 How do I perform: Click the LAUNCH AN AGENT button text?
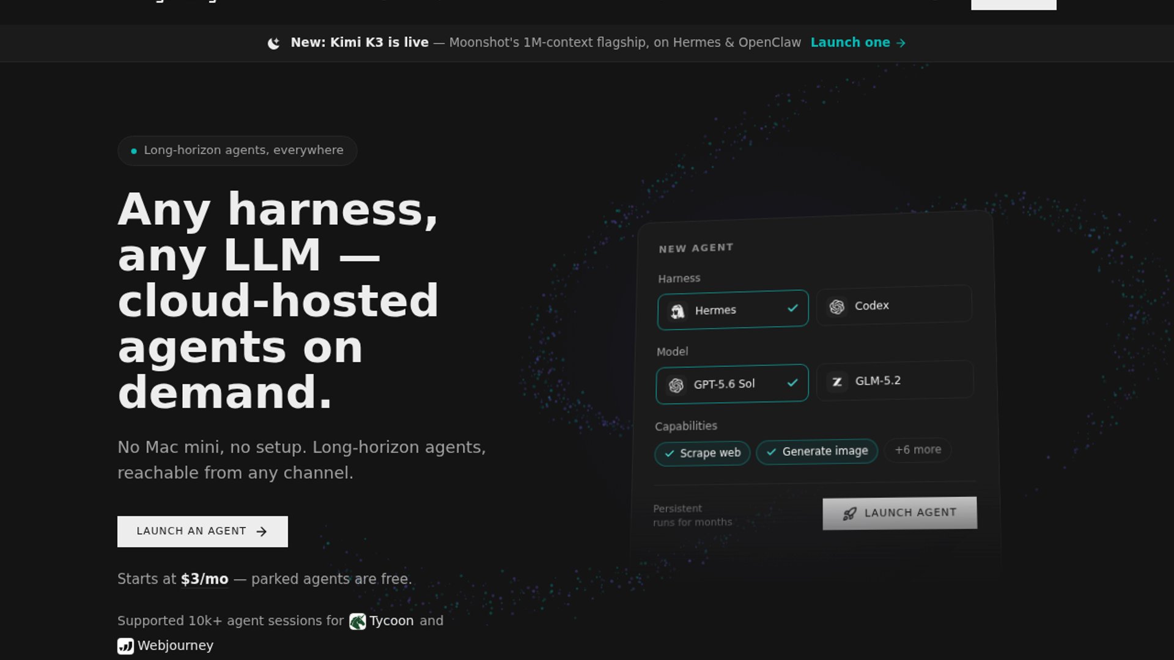(191, 531)
